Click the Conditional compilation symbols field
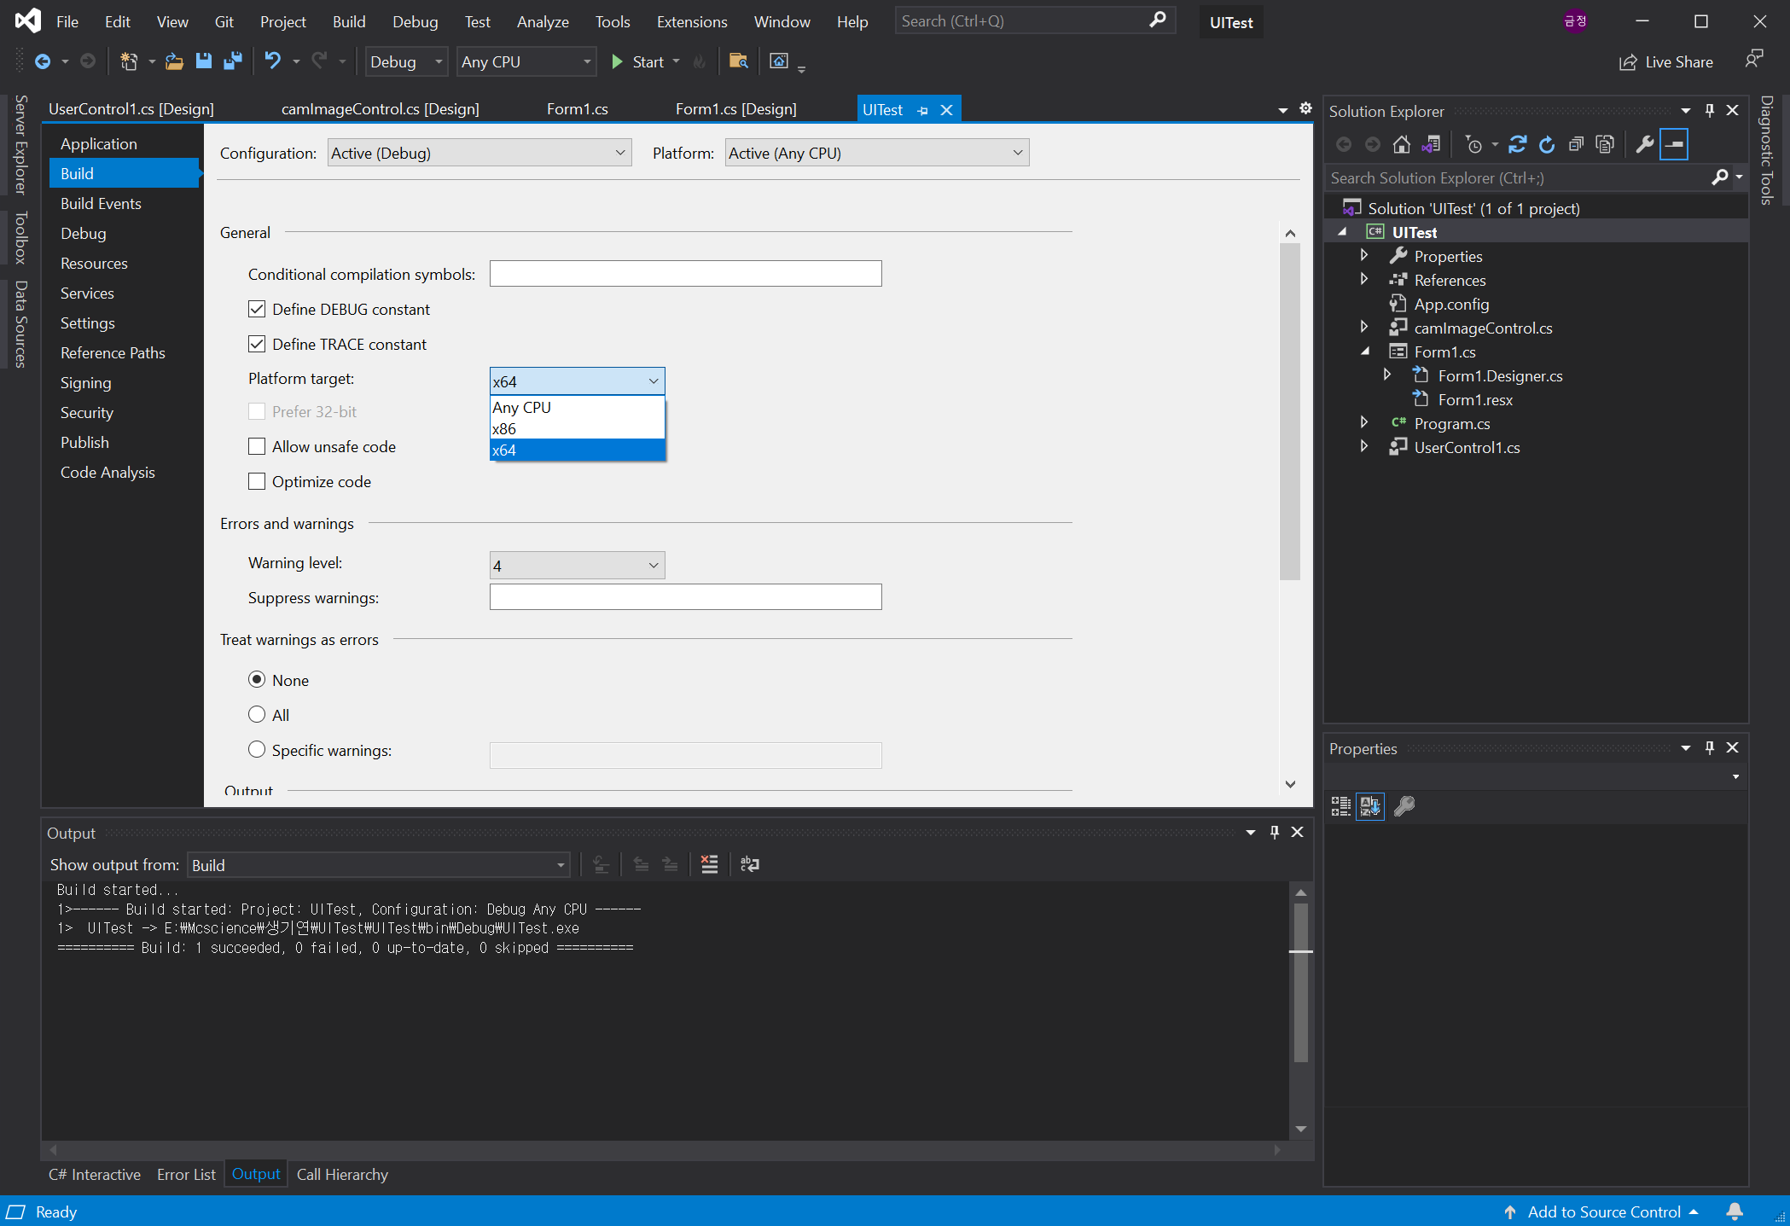This screenshot has height=1226, width=1790. tap(685, 274)
